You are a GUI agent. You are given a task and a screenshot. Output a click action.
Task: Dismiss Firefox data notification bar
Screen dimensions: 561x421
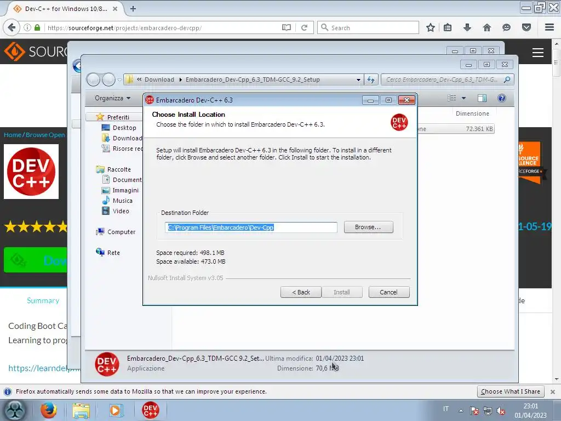click(x=552, y=391)
